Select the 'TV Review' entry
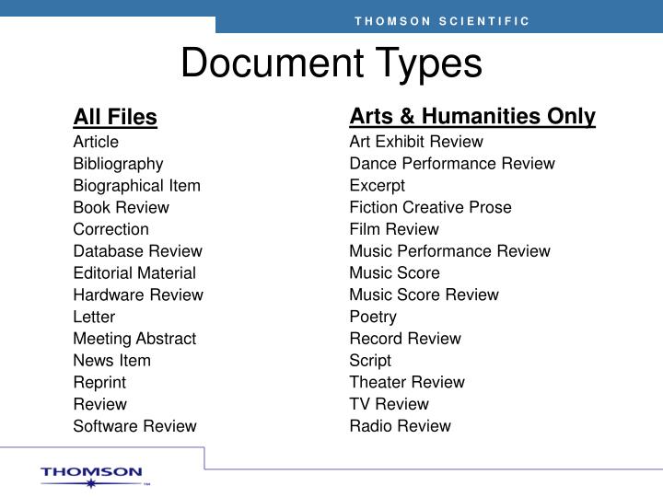663x497 pixels. tap(389, 404)
